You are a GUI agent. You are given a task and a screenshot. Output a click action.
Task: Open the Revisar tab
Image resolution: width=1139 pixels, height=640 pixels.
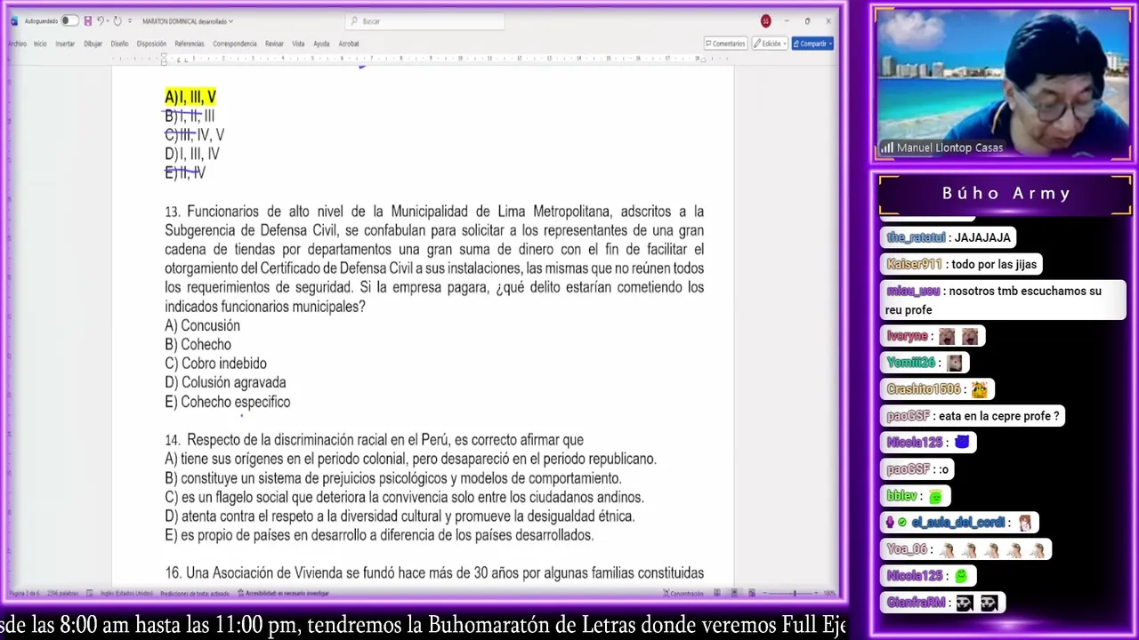(274, 44)
